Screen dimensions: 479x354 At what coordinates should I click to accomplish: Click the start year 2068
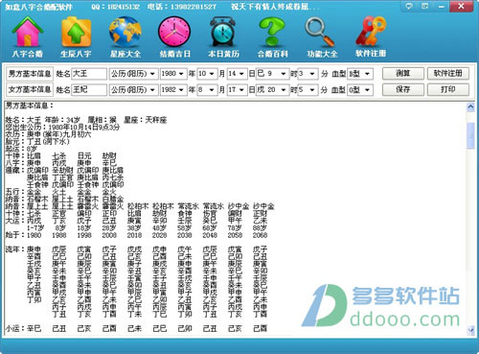pos(260,235)
